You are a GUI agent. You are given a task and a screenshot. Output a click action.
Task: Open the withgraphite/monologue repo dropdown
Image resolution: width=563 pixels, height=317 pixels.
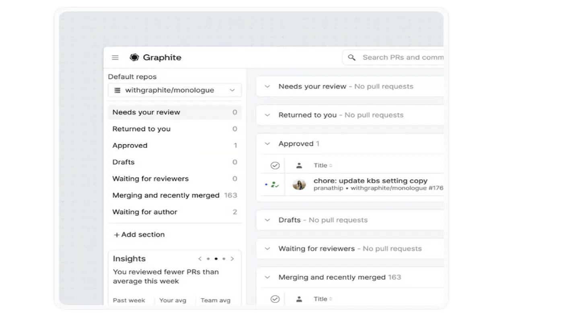click(x=175, y=90)
